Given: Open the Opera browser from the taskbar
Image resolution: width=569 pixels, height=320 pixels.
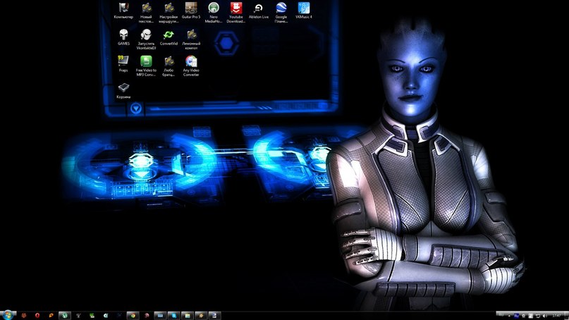Looking at the screenshot, I should [38, 314].
